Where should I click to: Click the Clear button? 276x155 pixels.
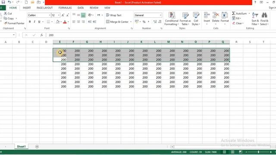tap(238, 23)
